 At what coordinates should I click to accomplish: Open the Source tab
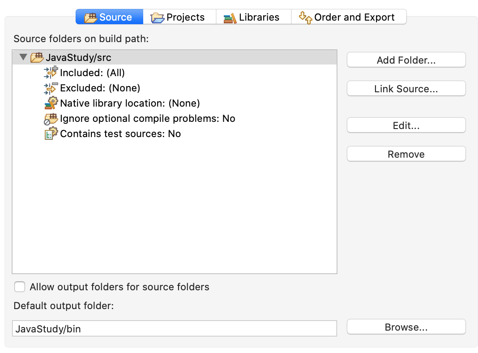pyautogui.click(x=109, y=17)
